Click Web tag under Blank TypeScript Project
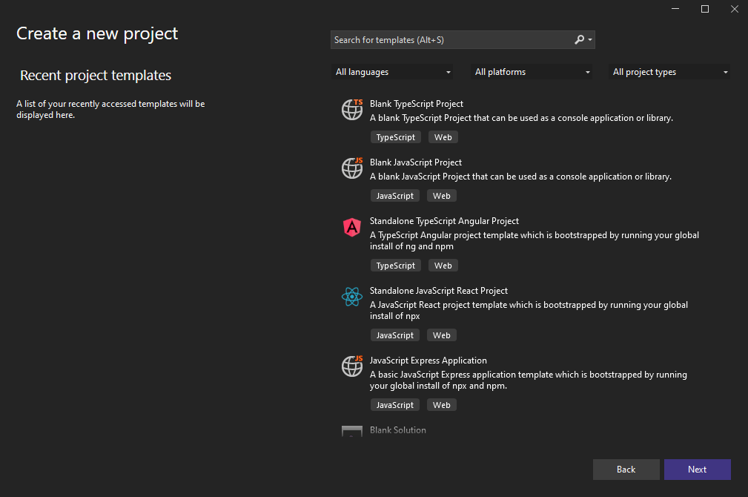The width and height of the screenshot is (748, 497). [443, 137]
